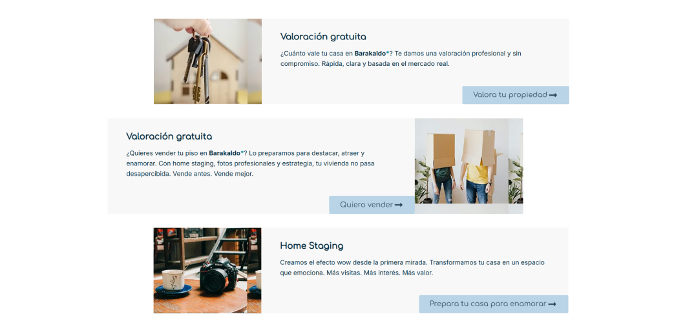
Task: Click the asterisk after Barakaldo in ¿Cuánto vale text
Action: click(387, 53)
